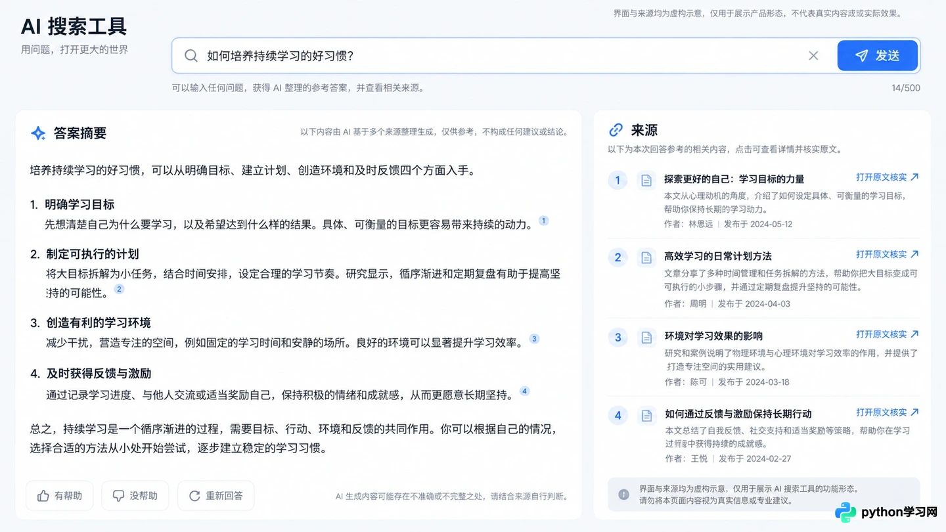
Task: Click the heading 1. 明确学习目标
Action: 72,205
